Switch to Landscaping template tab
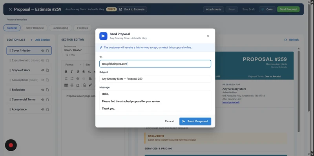 (60, 28)
